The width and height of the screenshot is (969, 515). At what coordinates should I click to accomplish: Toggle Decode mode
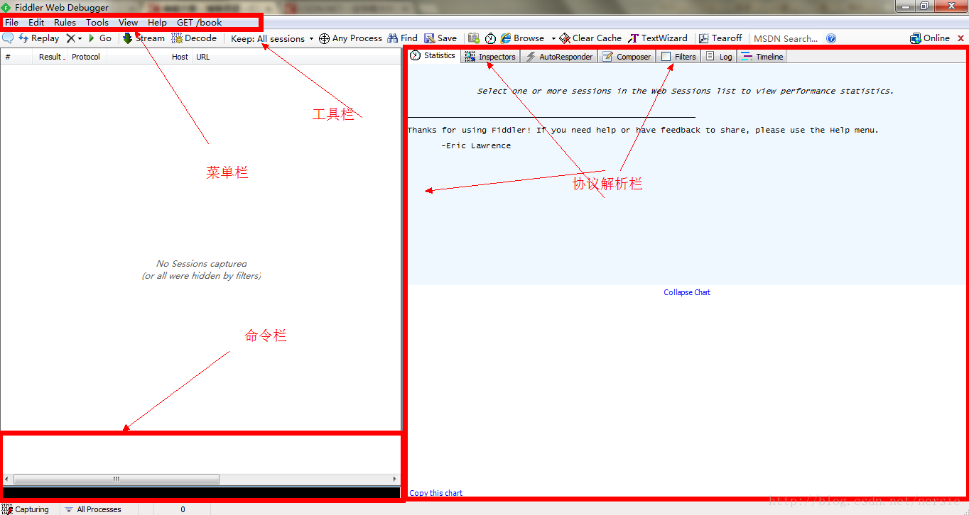tap(194, 38)
